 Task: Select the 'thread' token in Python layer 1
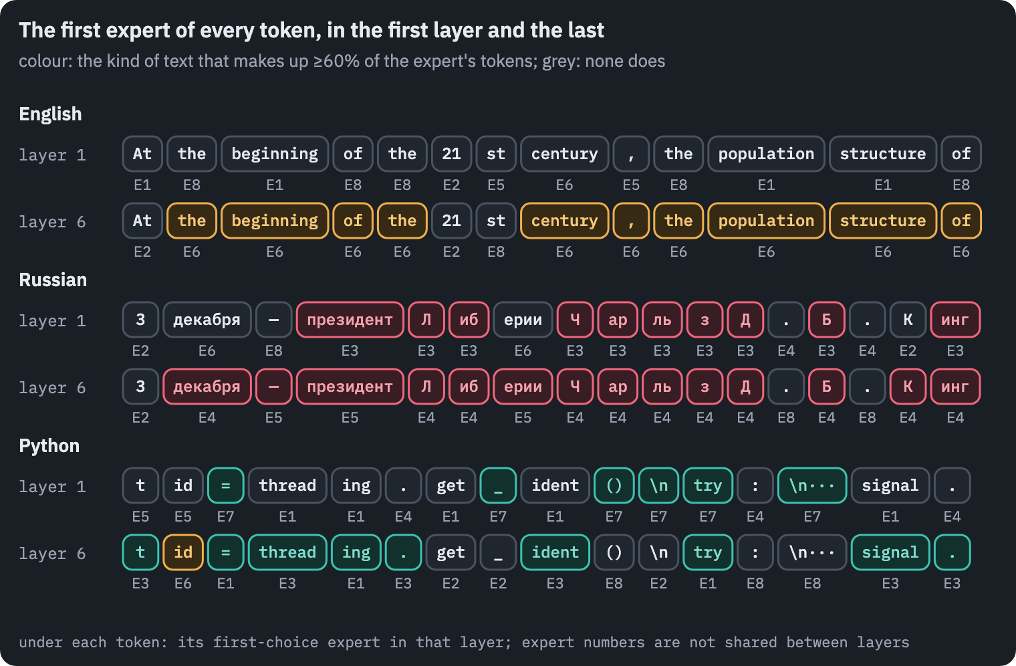point(287,485)
